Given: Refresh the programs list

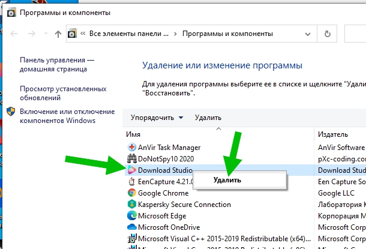Looking at the screenshot, I should click(x=327, y=34).
